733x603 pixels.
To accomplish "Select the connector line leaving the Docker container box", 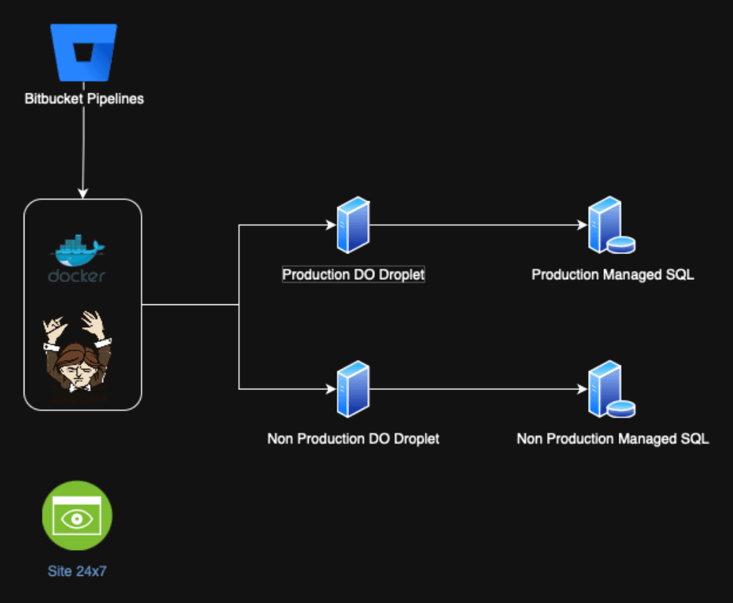I will (x=190, y=305).
